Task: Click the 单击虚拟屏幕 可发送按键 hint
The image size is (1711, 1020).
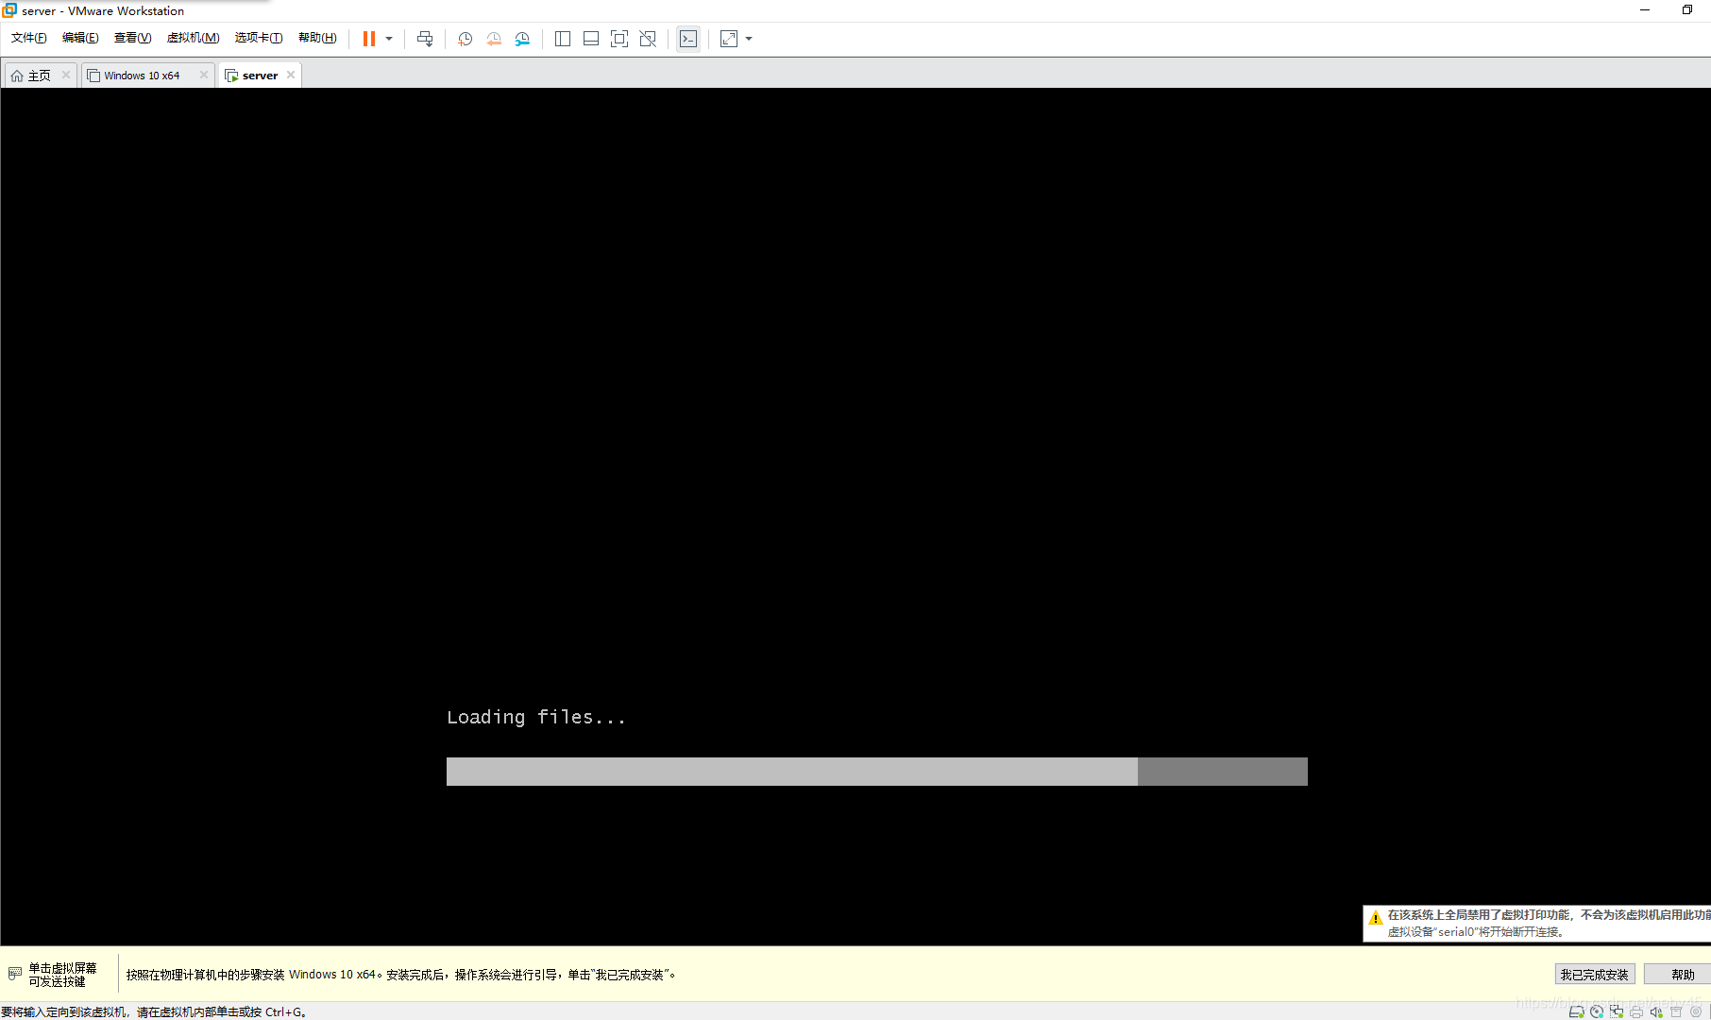Action: [62, 975]
